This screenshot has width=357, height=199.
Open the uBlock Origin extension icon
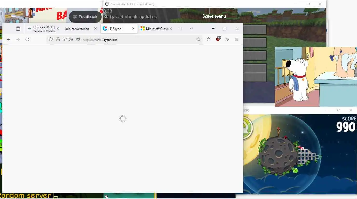(218, 39)
